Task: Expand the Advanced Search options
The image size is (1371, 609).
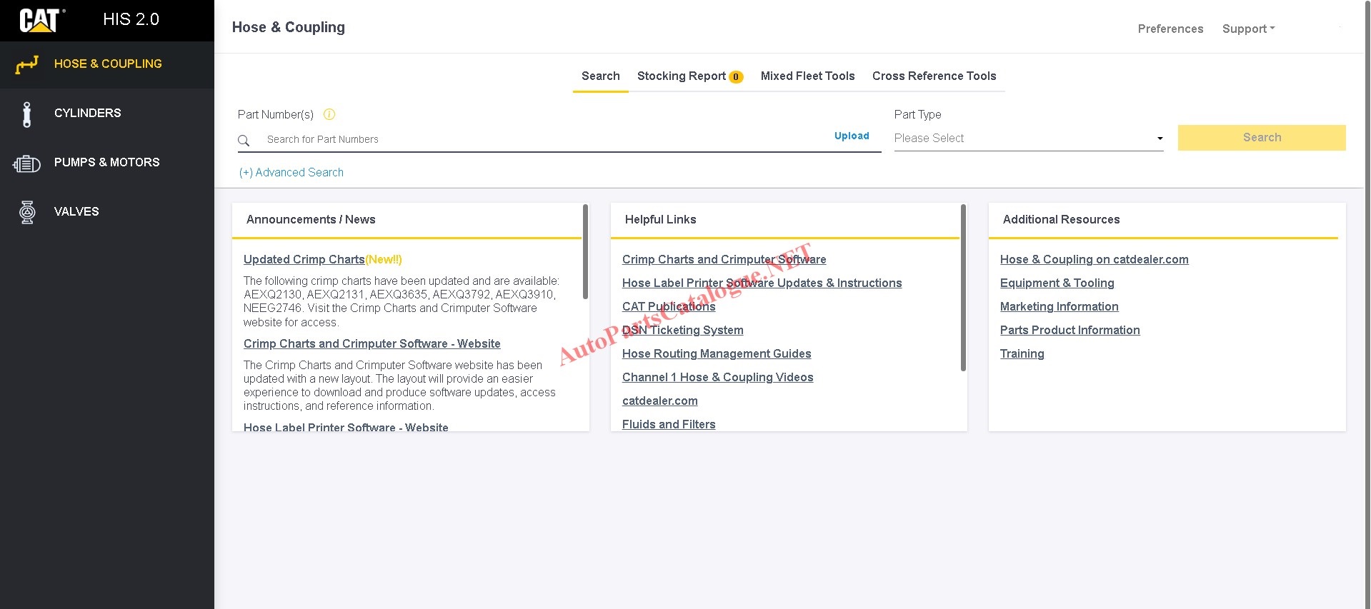Action: [291, 173]
